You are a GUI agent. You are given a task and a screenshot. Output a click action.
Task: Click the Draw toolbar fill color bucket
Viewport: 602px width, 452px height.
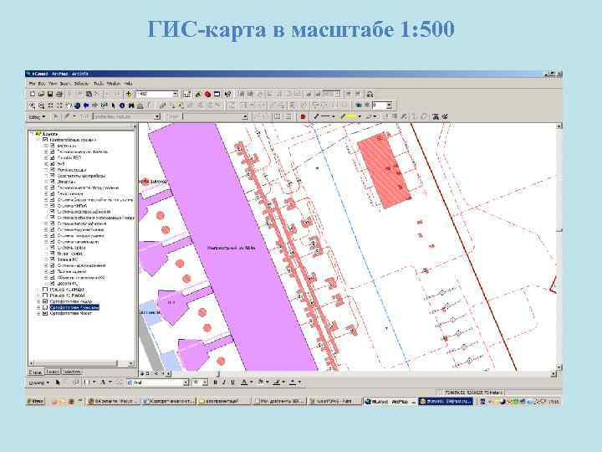click(x=261, y=383)
